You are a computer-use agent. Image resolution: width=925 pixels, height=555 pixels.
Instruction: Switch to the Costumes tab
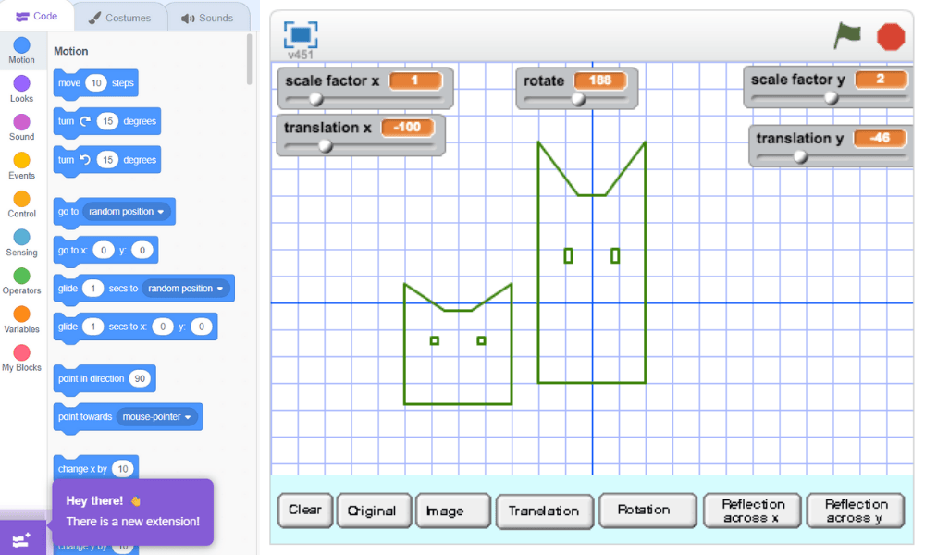[120, 18]
